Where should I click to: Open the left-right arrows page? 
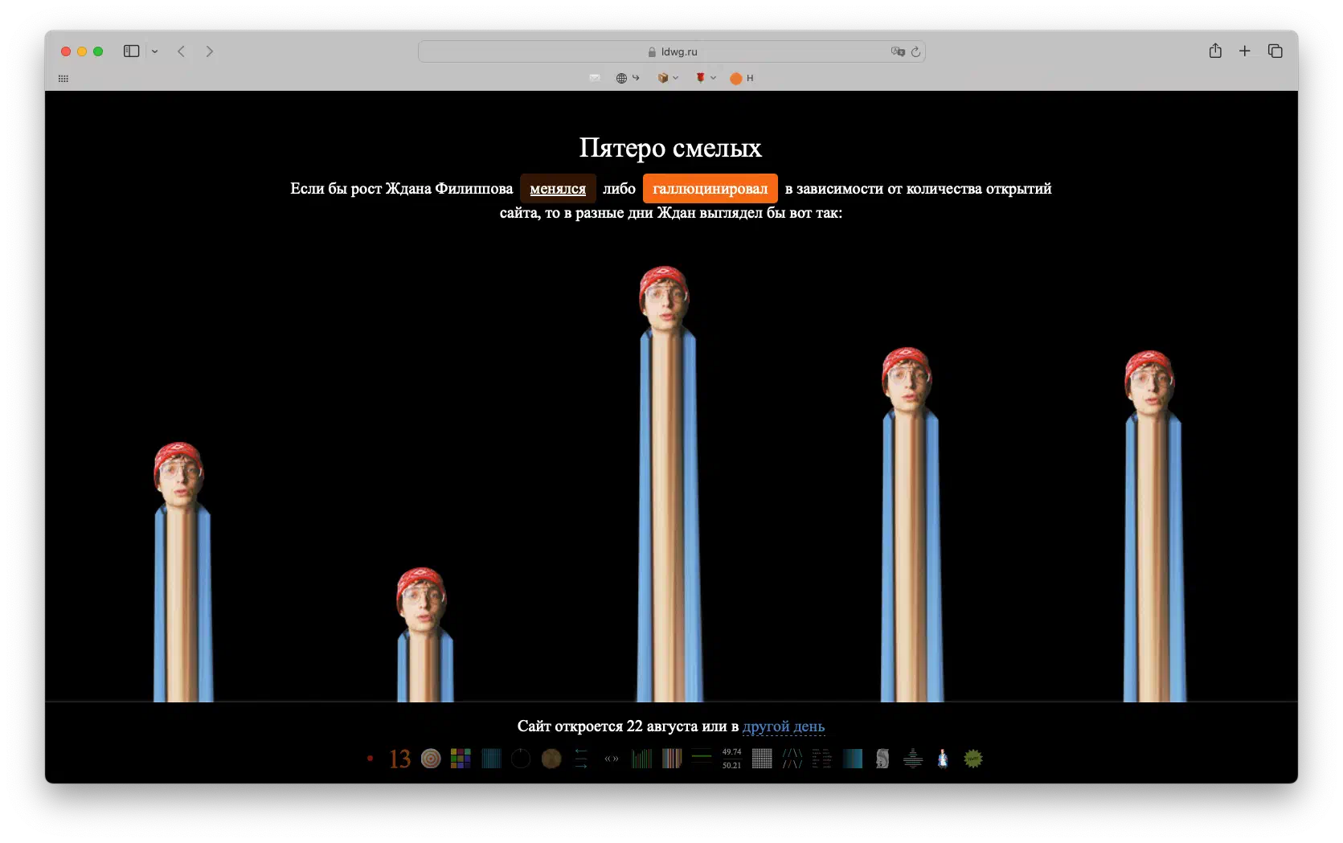581,759
